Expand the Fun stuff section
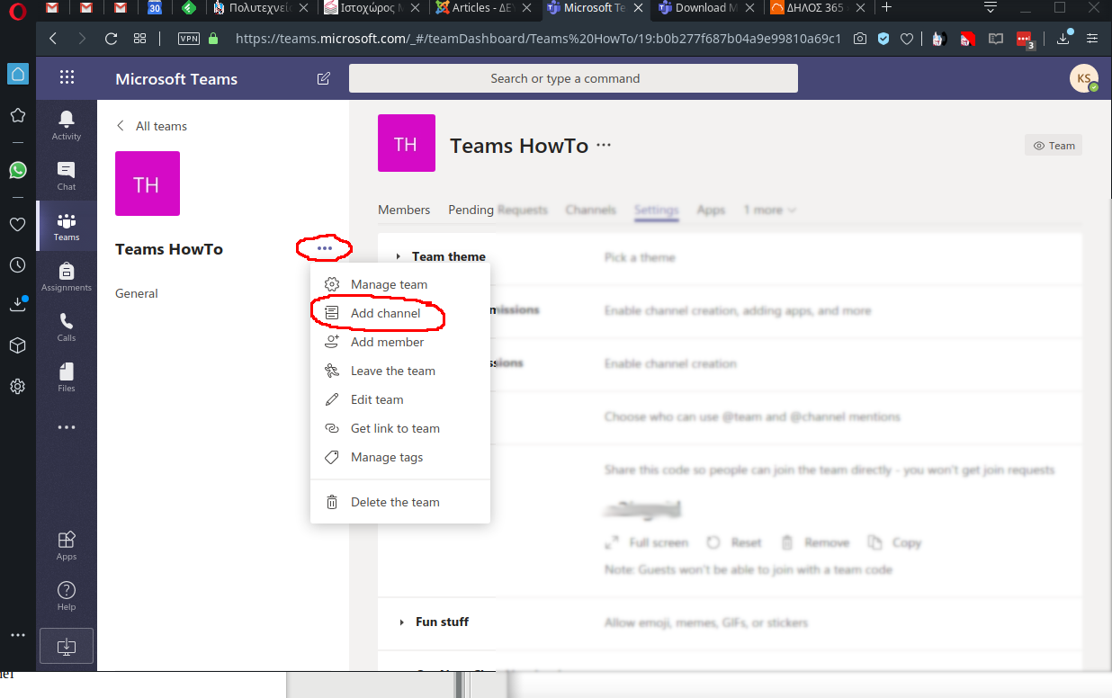The width and height of the screenshot is (1112, 698). (401, 622)
